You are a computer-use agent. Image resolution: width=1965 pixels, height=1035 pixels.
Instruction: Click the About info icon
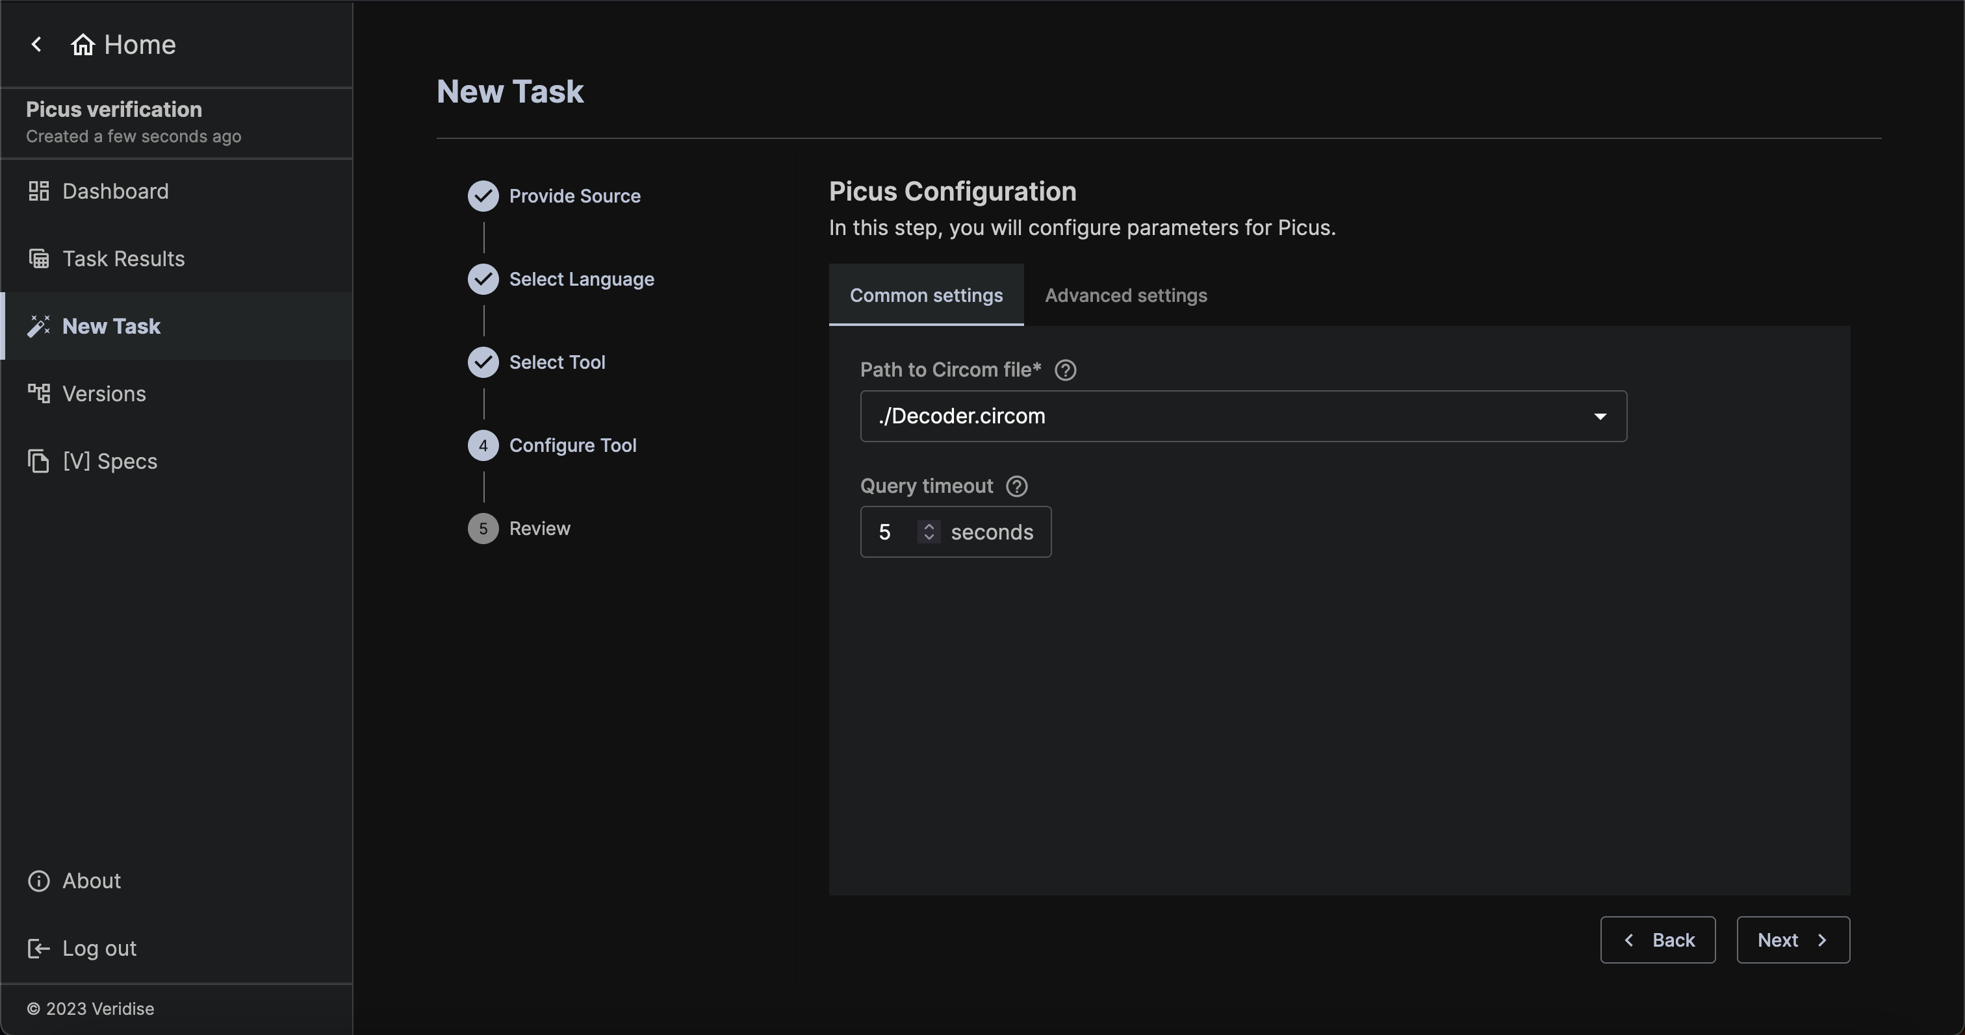pos(39,881)
